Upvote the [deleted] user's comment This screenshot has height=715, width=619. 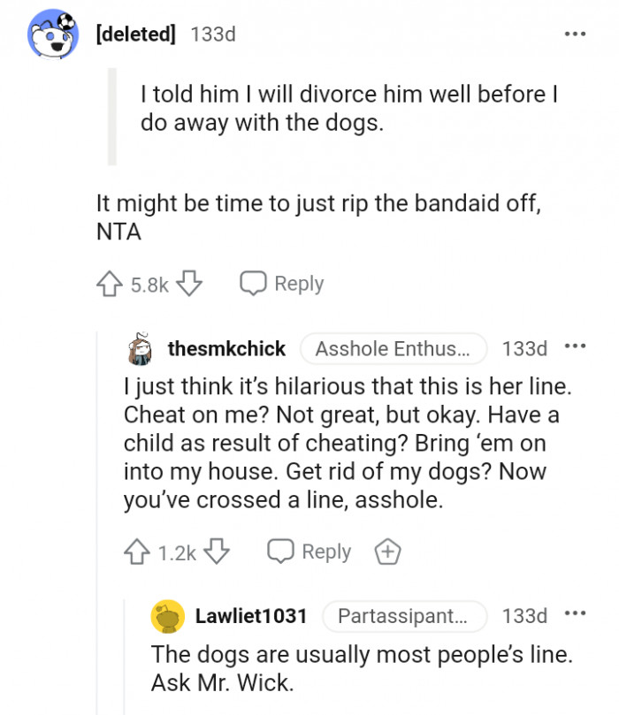click(108, 285)
